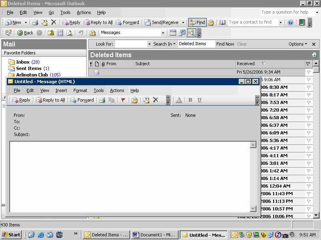Click Reply in the main Outlook toolbar
Image resolution: width=321 pixels, height=240 pixels.
(x=71, y=22)
